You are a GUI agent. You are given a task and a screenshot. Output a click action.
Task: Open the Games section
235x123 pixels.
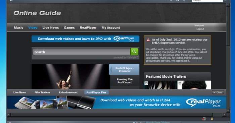click(x=69, y=28)
